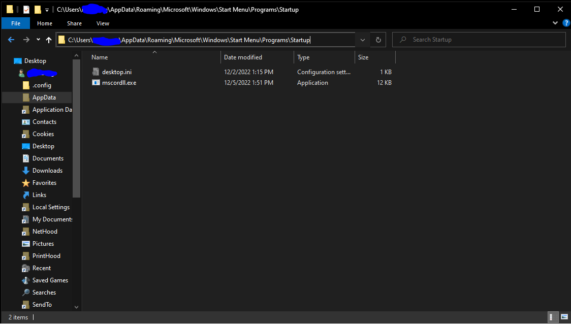Open the recent locations dropdown

38,39
